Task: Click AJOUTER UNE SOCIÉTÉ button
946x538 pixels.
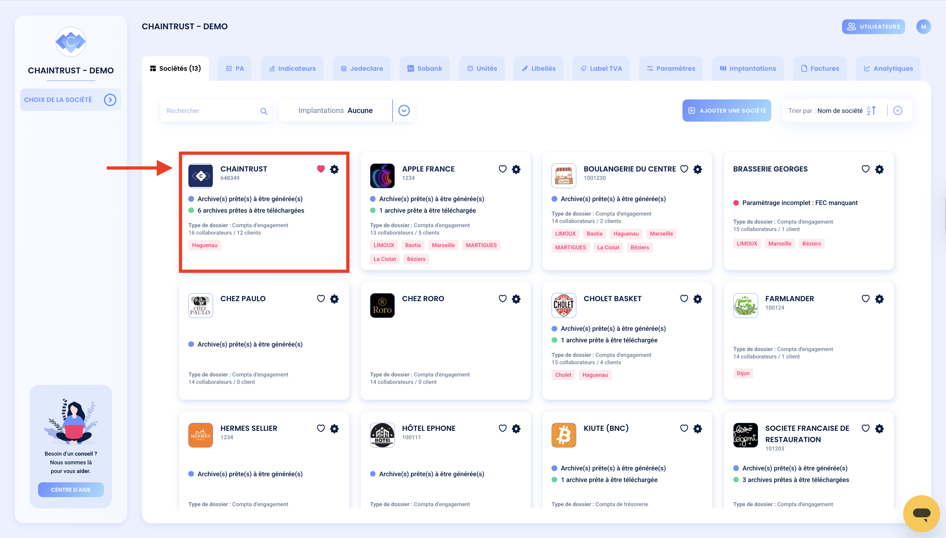Action: coord(727,110)
